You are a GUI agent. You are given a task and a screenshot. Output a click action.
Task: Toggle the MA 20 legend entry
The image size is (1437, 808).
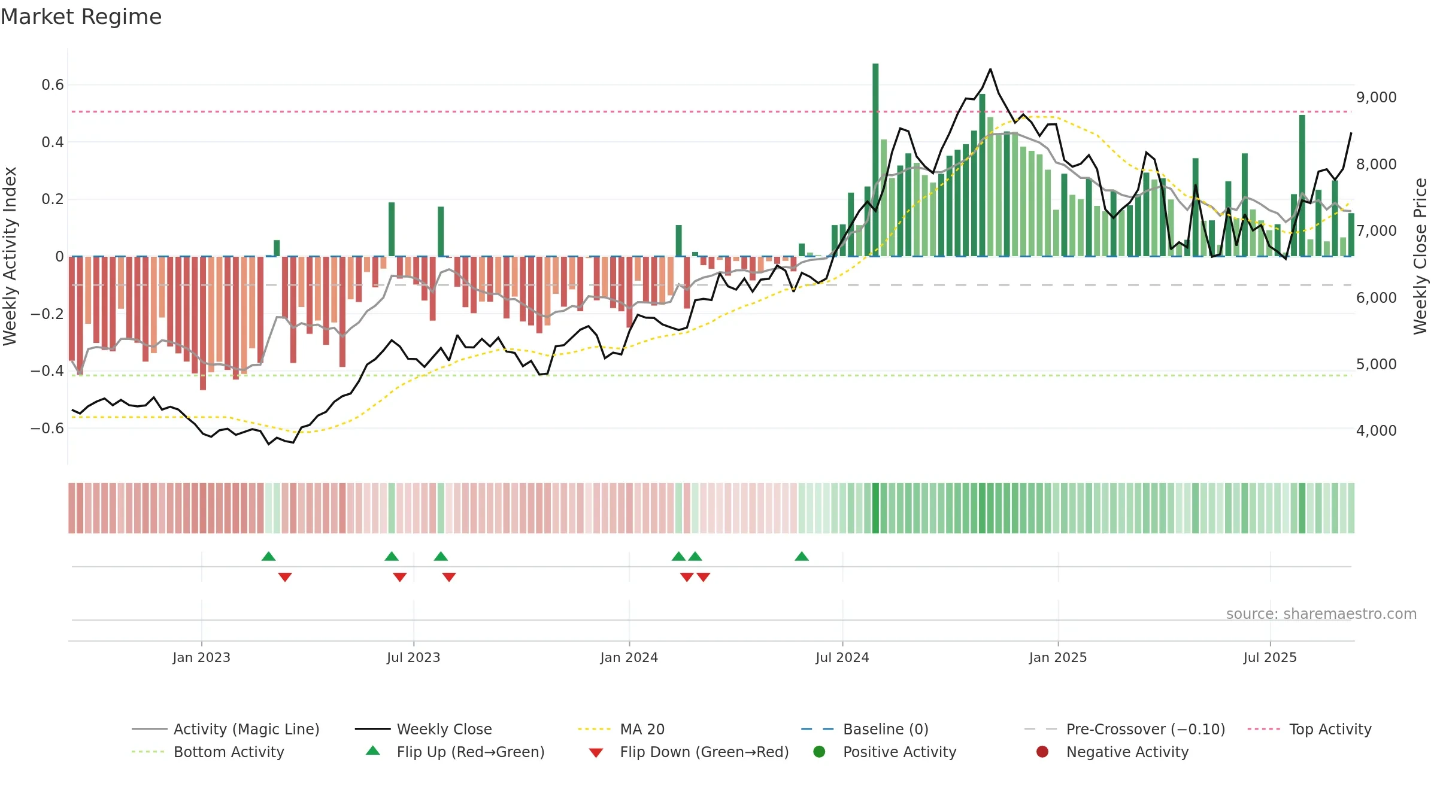(622, 729)
